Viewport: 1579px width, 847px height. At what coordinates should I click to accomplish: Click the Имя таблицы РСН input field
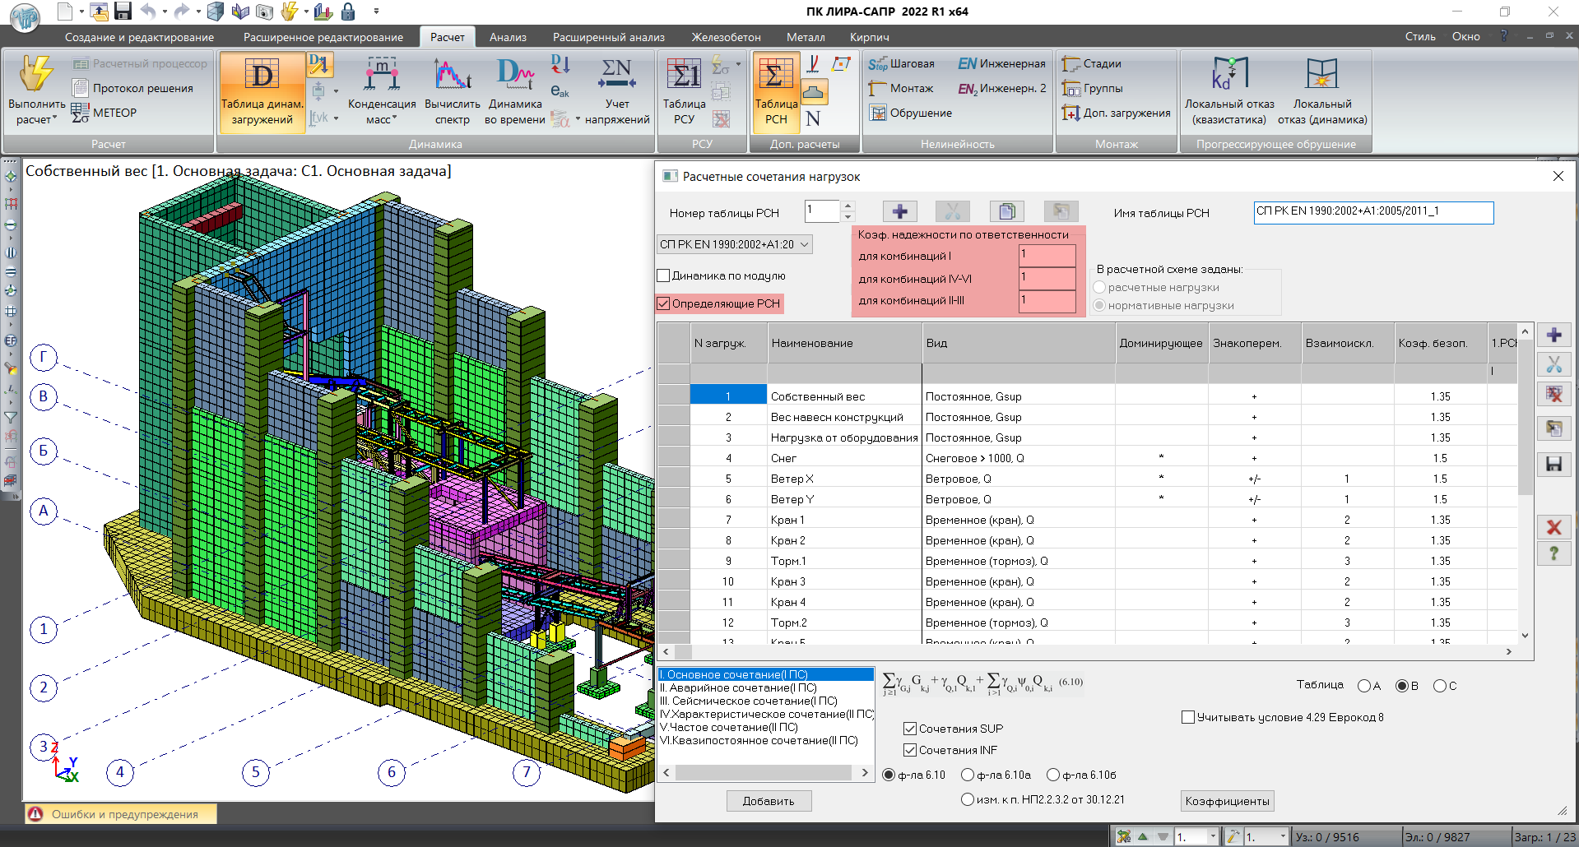point(1372,212)
